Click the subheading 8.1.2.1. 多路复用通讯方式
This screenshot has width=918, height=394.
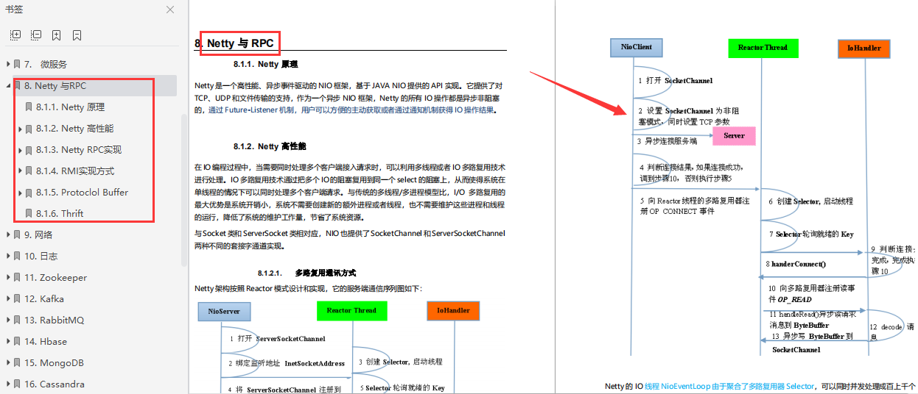tap(308, 273)
